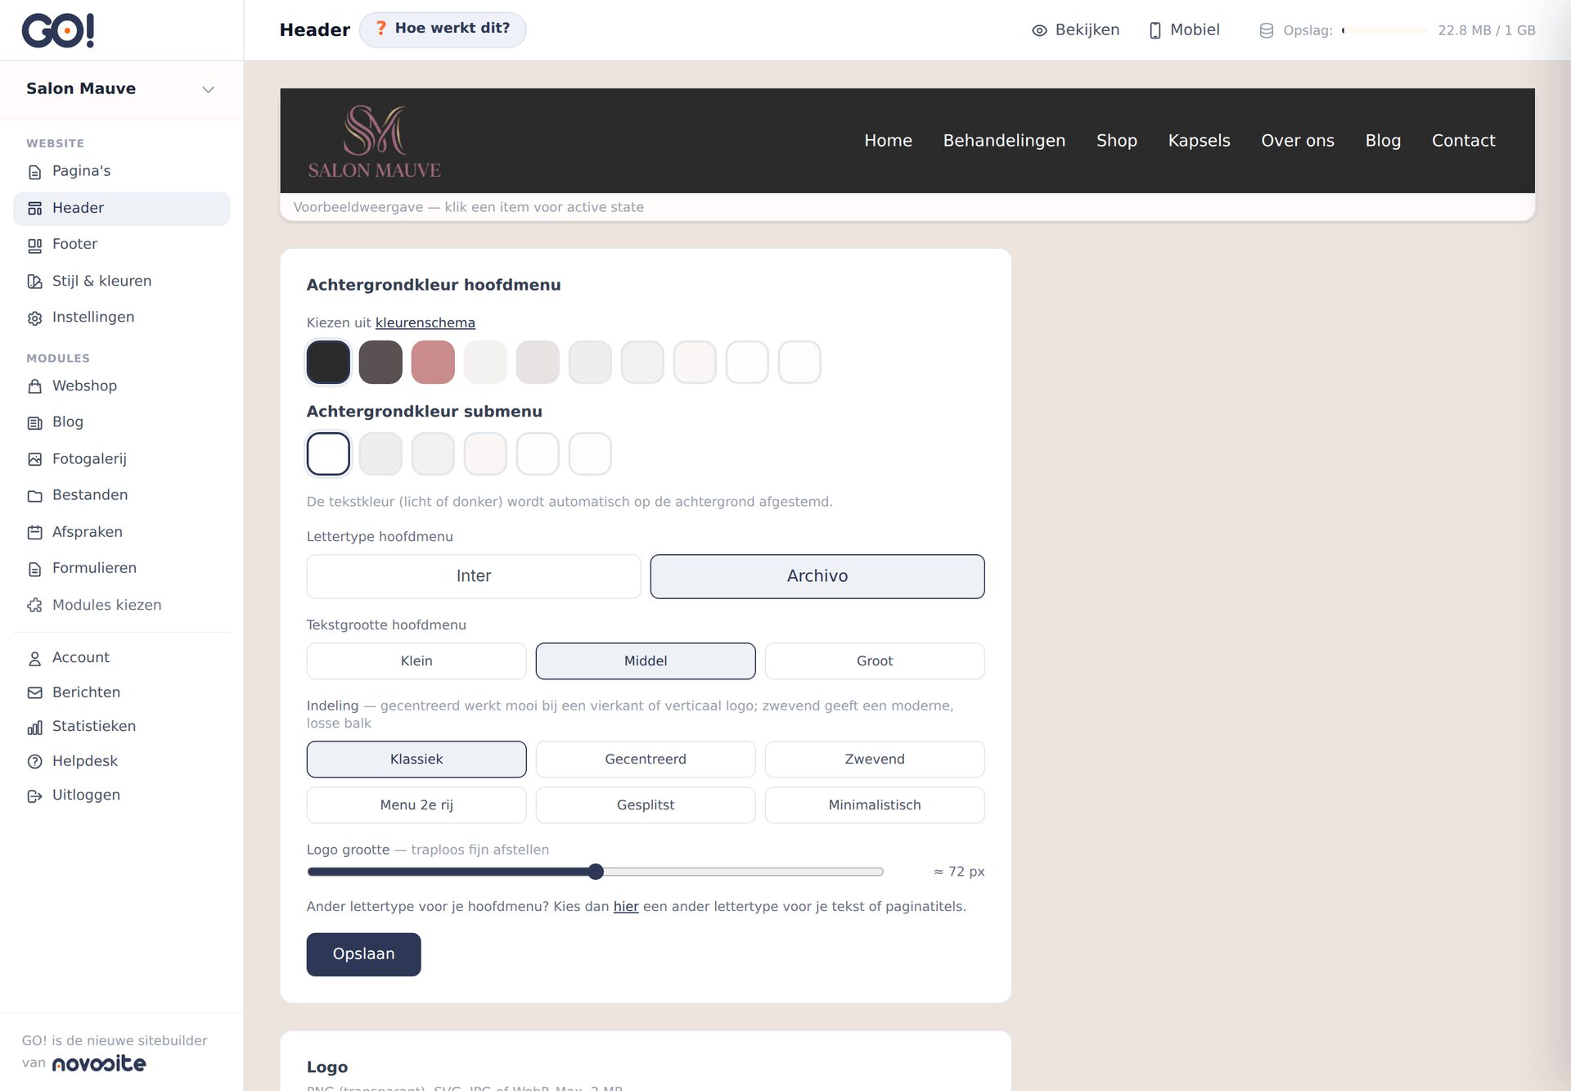Screen dimensions: 1571x1091
Task: Select the Zwevend layout option
Action: (x=875, y=759)
